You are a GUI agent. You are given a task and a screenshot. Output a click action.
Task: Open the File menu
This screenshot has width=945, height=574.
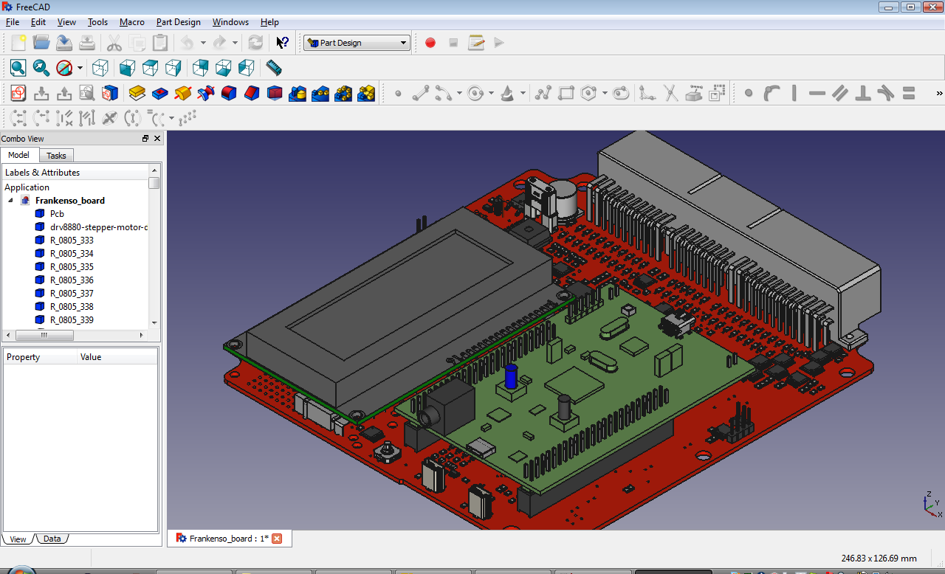tap(13, 22)
